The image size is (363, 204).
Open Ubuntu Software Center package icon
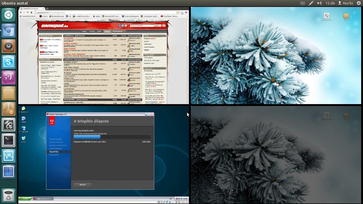click(x=9, y=109)
